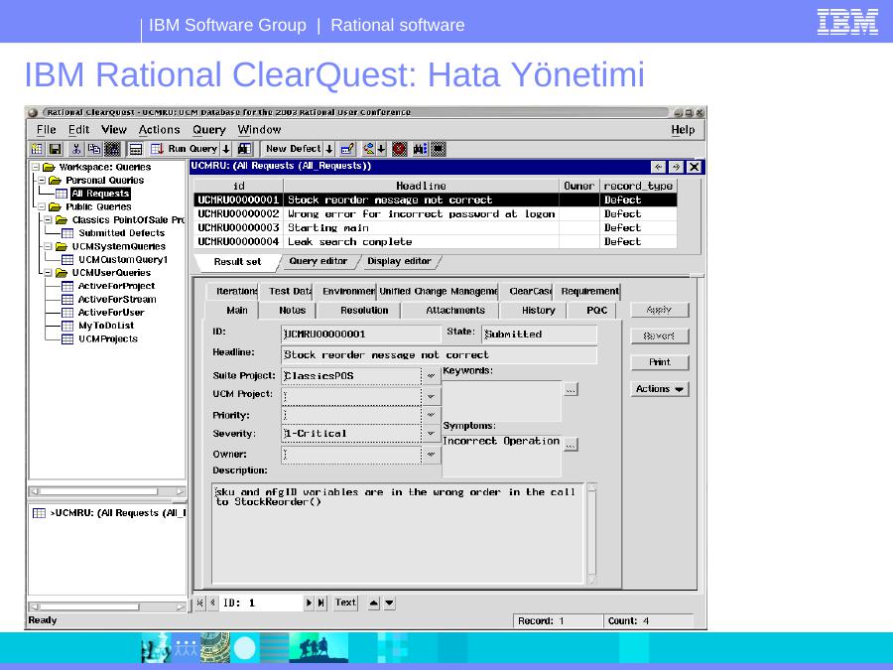The height and width of the screenshot is (670, 893).
Task: Click the cut scissors icon
Action: [x=76, y=149]
